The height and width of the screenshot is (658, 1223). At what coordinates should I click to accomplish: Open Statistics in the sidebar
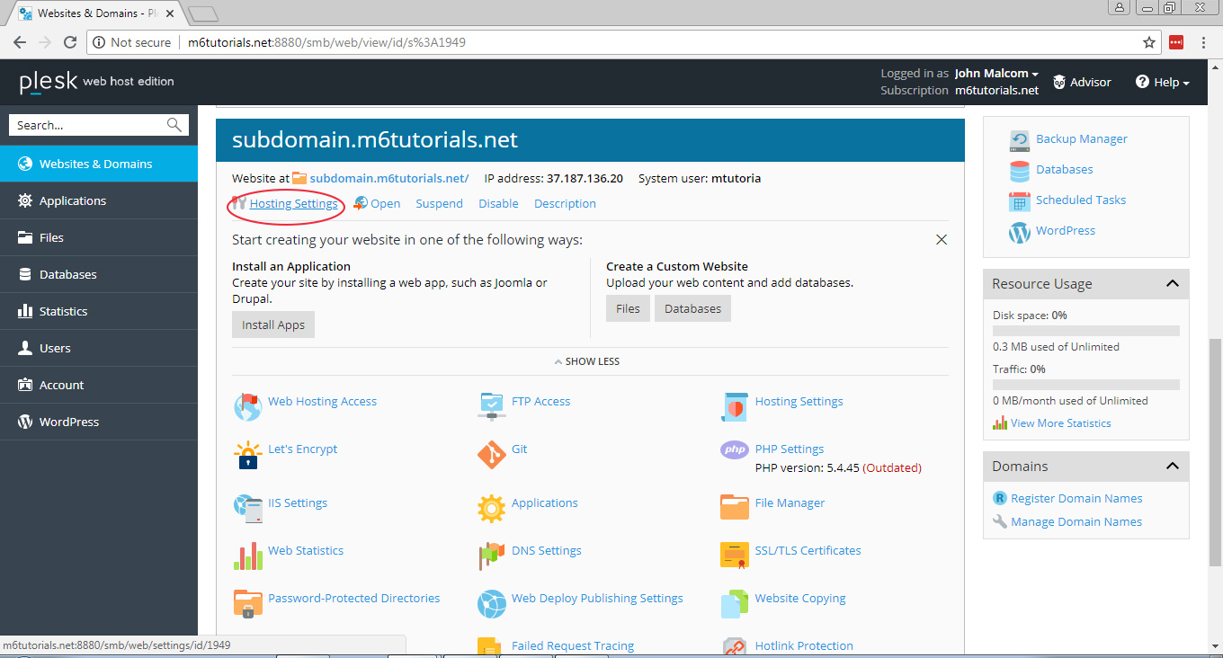(x=99, y=311)
